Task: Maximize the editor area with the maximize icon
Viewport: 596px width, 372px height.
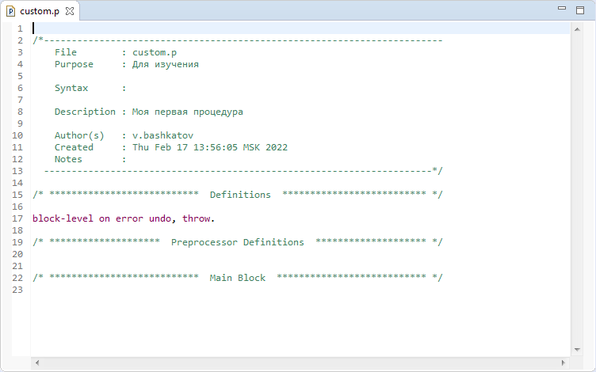Action: (580, 10)
